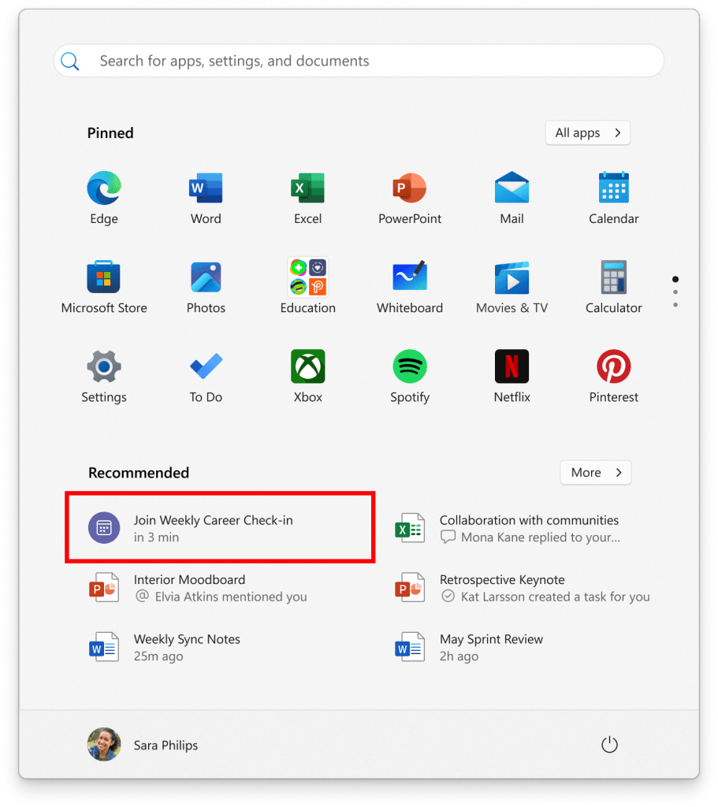Launch Whiteboard app
The width and height of the screenshot is (718, 807).
click(410, 287)
